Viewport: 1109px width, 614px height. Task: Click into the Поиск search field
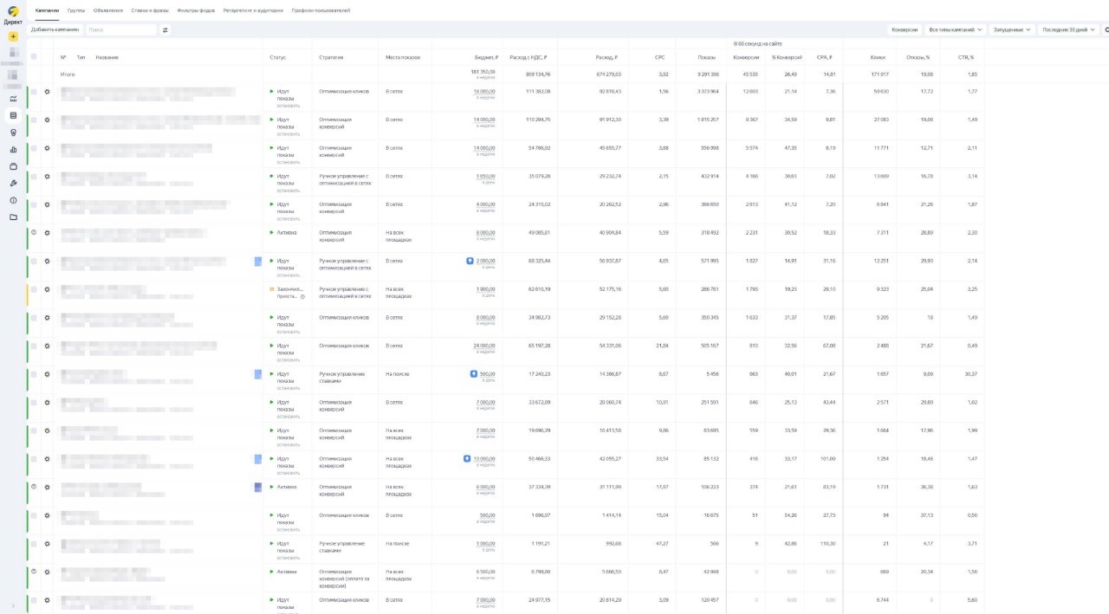tap(120, 29)
